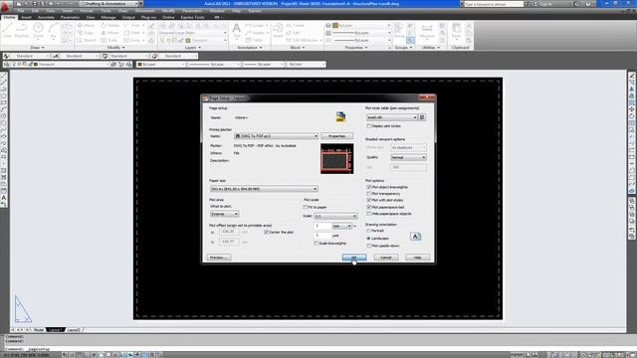
Task: Open the scale units mm dropdown
Action: (342, 226)
